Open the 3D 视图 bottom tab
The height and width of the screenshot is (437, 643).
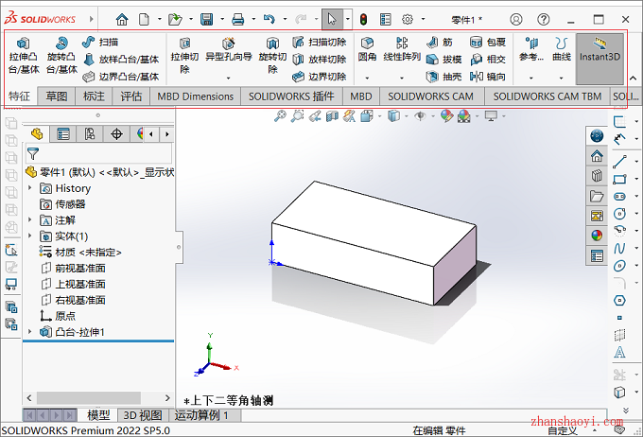click(x=143, y=415)
